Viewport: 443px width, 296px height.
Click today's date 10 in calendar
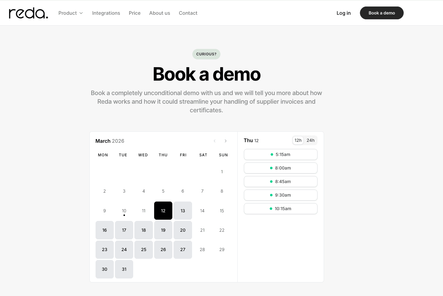click(x=124, y=211)
